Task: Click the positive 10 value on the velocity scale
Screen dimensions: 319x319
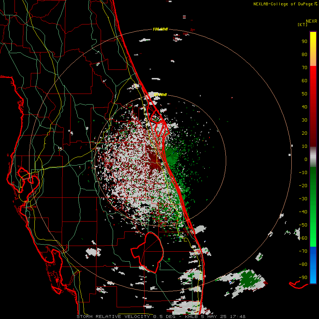Action: coord(304,146)
